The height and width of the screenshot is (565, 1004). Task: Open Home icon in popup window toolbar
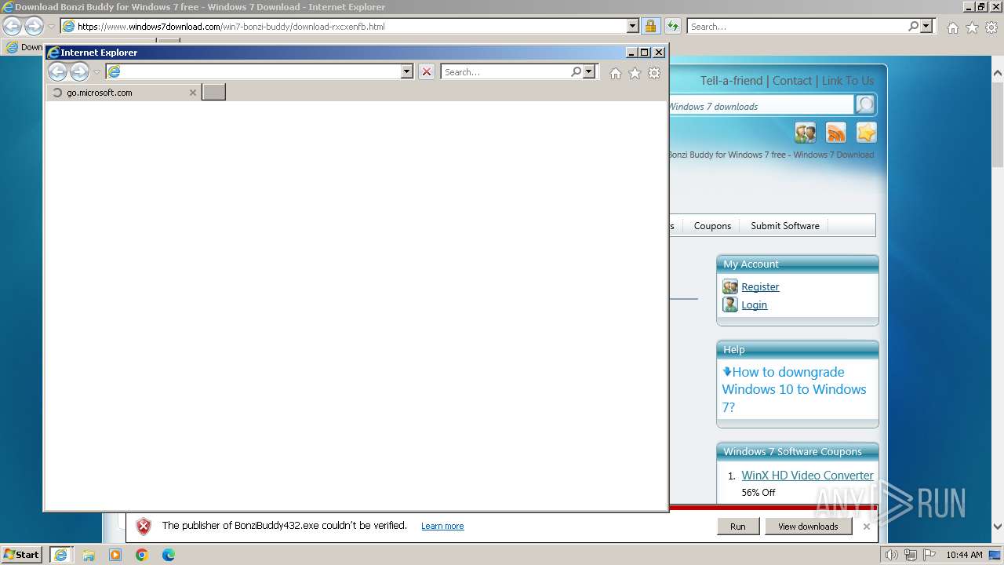point(616,73)
